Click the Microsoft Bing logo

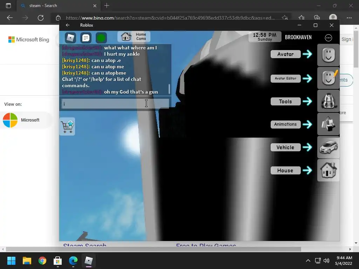(29, 40)
